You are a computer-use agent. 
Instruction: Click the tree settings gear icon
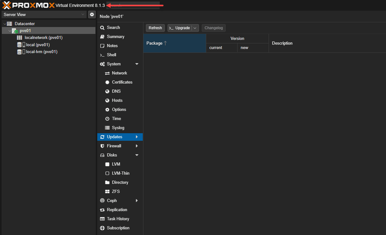click(x=92, y=14)
